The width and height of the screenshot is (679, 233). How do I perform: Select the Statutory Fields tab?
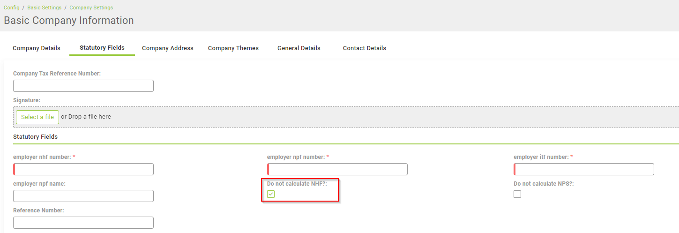[102, 48]
